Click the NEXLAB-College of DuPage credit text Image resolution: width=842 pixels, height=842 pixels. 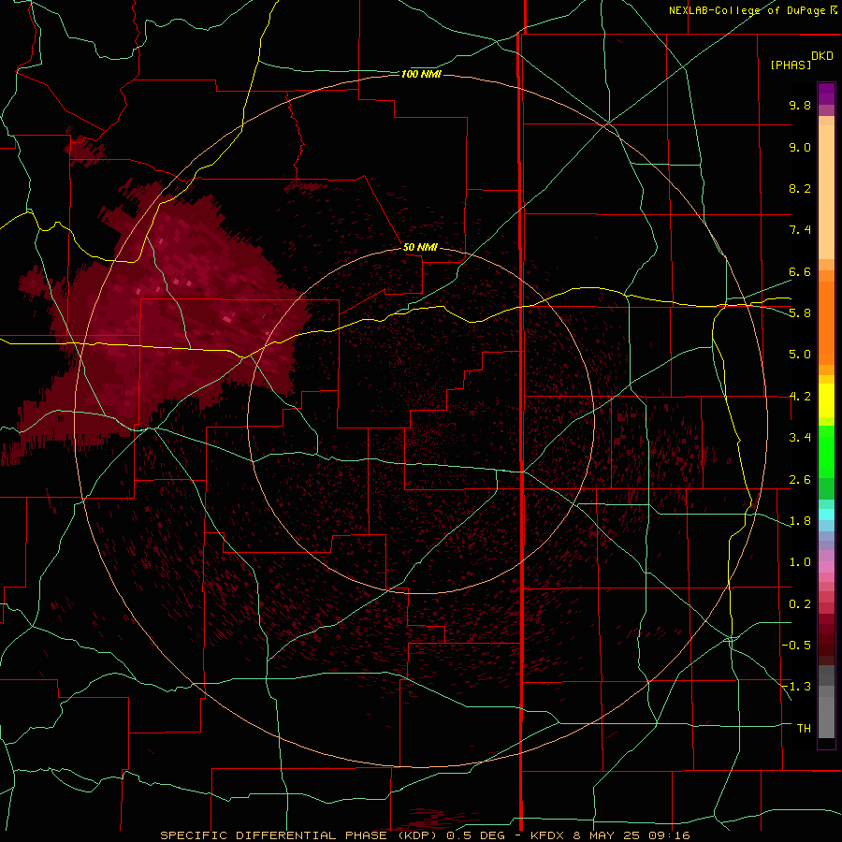pos(753,10)
